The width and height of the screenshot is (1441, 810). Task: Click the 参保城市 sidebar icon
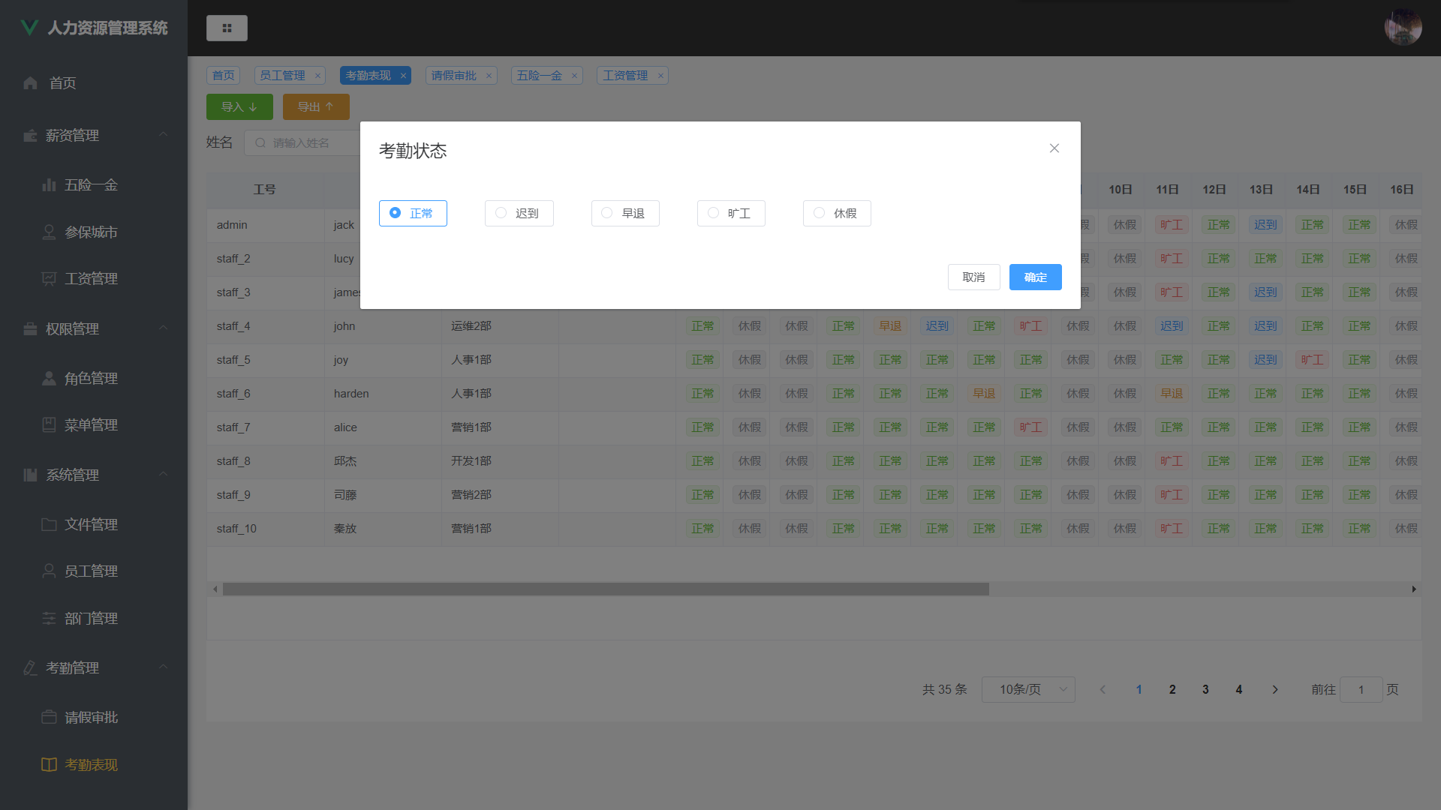49,232
